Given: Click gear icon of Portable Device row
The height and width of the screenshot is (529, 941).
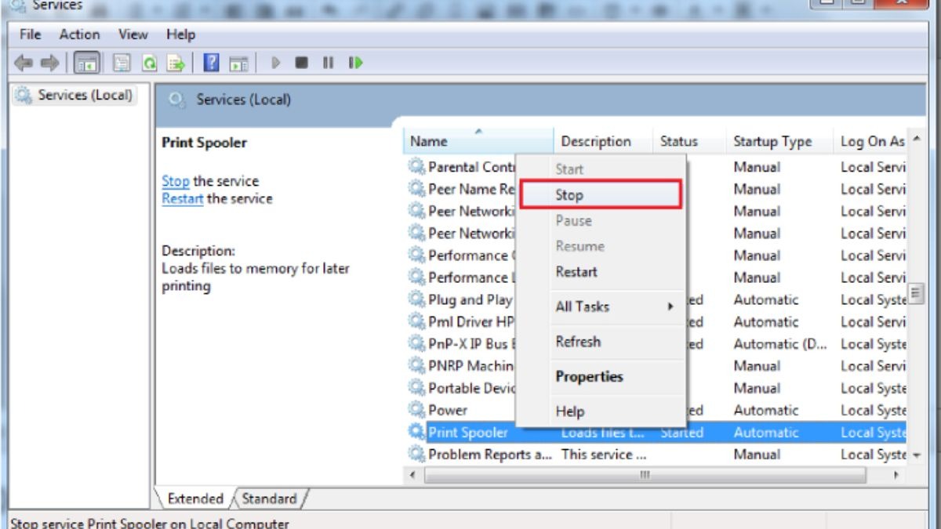Looking at the screenshot, I should coord(416,388).
